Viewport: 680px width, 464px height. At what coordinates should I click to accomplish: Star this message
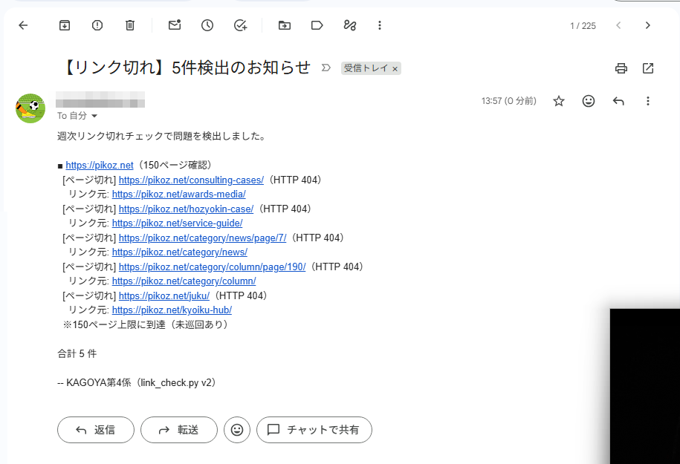pyautogui.click(x=559, y=102)
